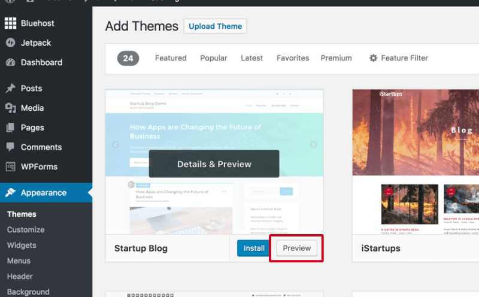Click the WPForms form icon
Image resolution: width=479 pixels, height=297 pixels.
pos(10,166)
